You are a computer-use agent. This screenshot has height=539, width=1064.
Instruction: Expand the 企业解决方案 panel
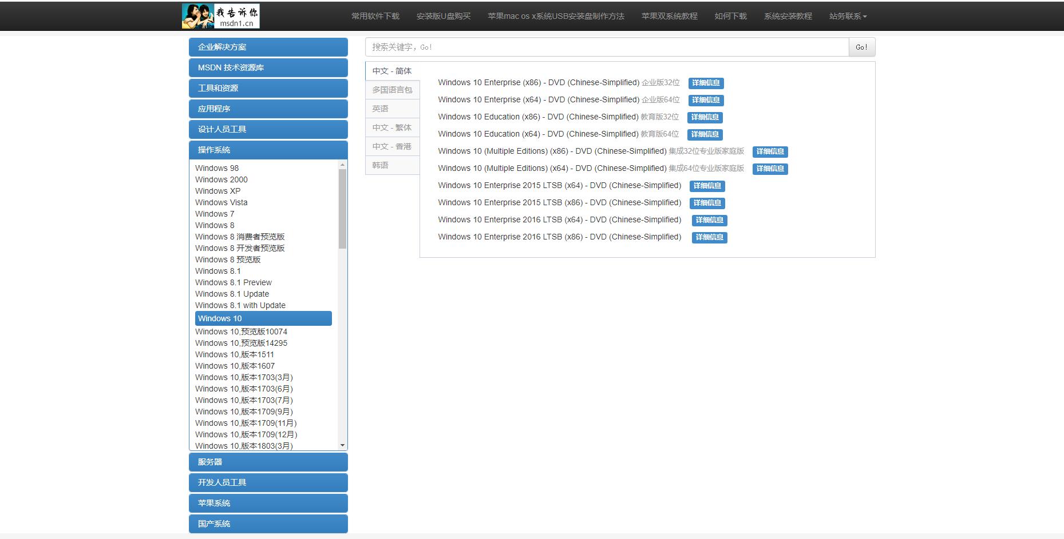tap(268, 47)
